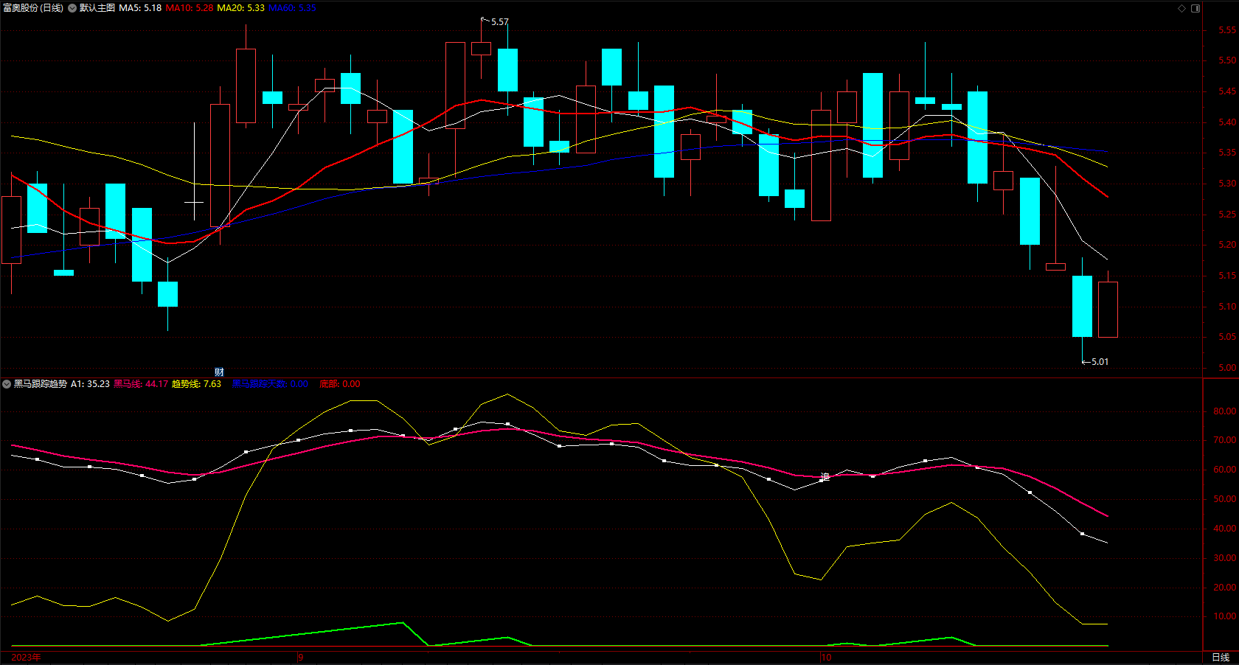Click the 70.00 indicator axis label
The image size is (1239, 665).
pos(1225,440)
